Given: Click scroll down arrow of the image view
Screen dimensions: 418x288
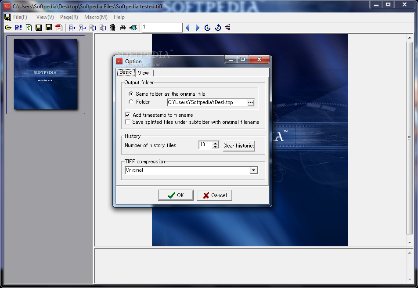Looking at the screenshot, I should [x=410, y=242].
